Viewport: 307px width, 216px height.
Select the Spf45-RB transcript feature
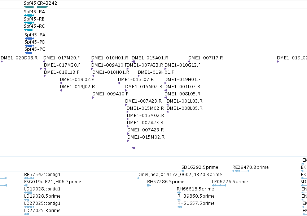(x=29, y=23)
